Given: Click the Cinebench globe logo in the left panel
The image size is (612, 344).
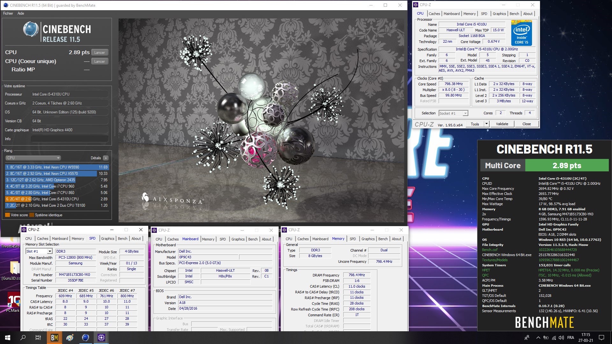Looking at the screenshot, I should pos(31,29).
